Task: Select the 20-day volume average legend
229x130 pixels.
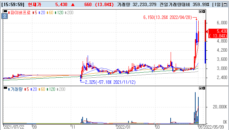Action: (34, 89)
